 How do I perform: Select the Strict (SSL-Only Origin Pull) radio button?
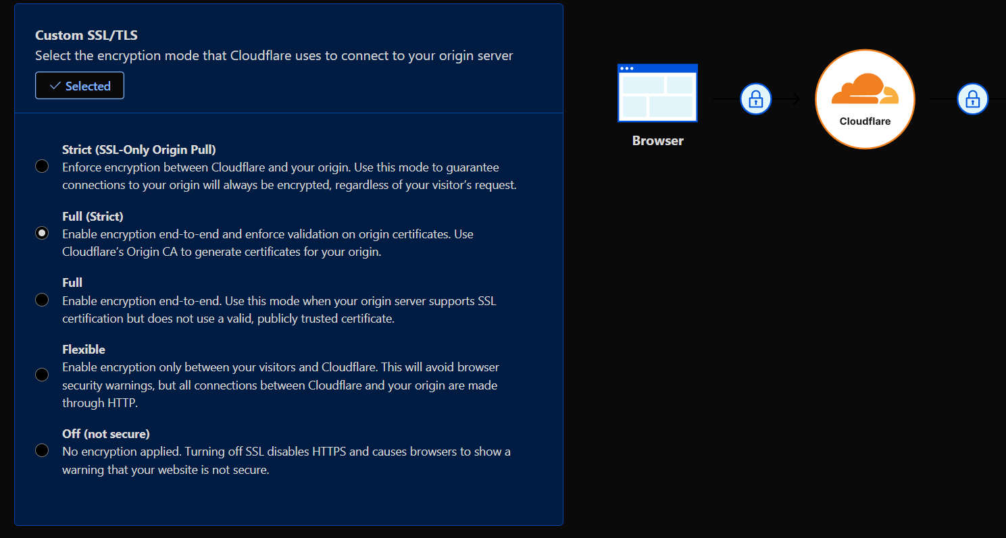point(42,166)
